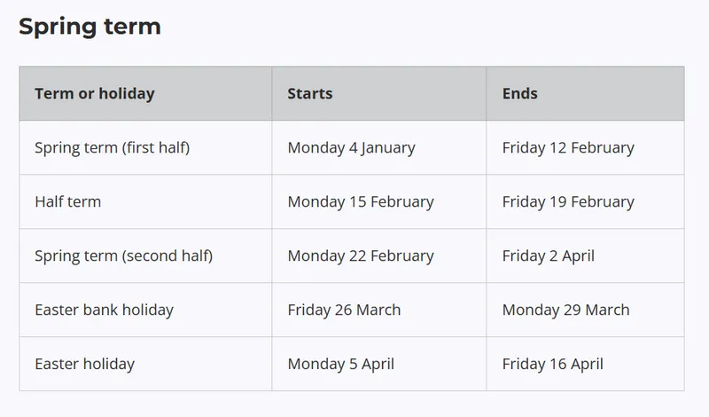This screenshot has height=417, width=709.
Task: Select the 'Easter bank holiday' row label
Action: 104,310
